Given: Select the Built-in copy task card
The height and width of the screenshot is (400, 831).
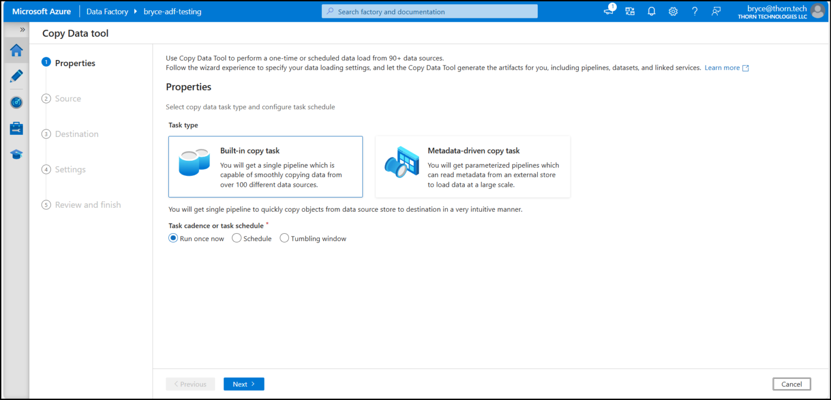Looking at the screenshot, I should point(265,166).
